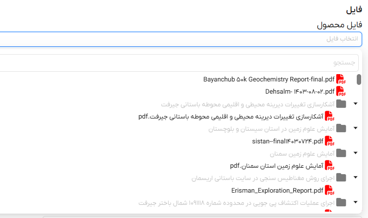The width and height of the screenshot is (368, 218).
Task: Select Bayanchub 50k Geochemistry Report-final.pdf
Action: coord(269,79)
